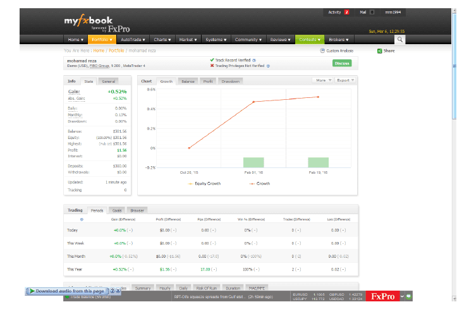This screenshot has width=469, height=326.
Task: Click the FxPro sponsor logo in header
Action: [x=119, y=29]
